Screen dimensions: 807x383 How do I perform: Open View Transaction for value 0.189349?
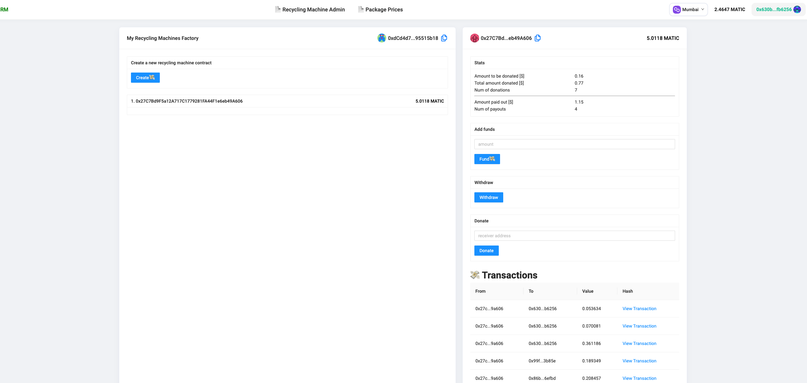tap(639, 361)
